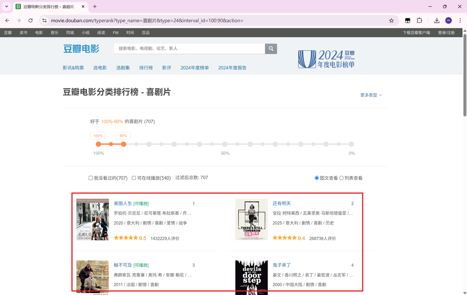Open the Chrome profile avatar

(x=449, y=21)
